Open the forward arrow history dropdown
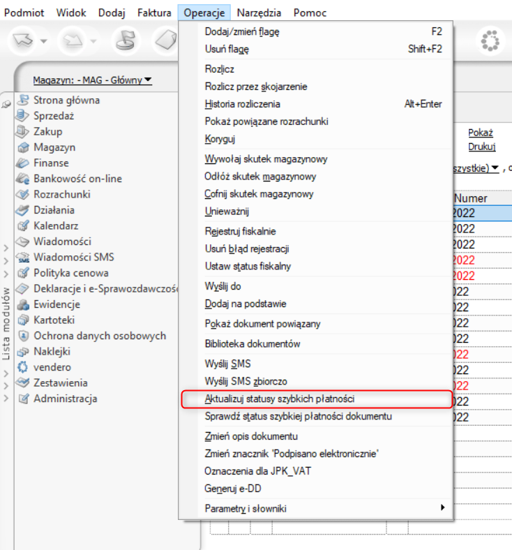Screen dimensions: 512x550 point(93,41)
